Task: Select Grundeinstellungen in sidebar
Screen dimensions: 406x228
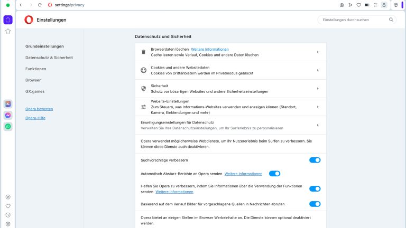Action: 44,46
